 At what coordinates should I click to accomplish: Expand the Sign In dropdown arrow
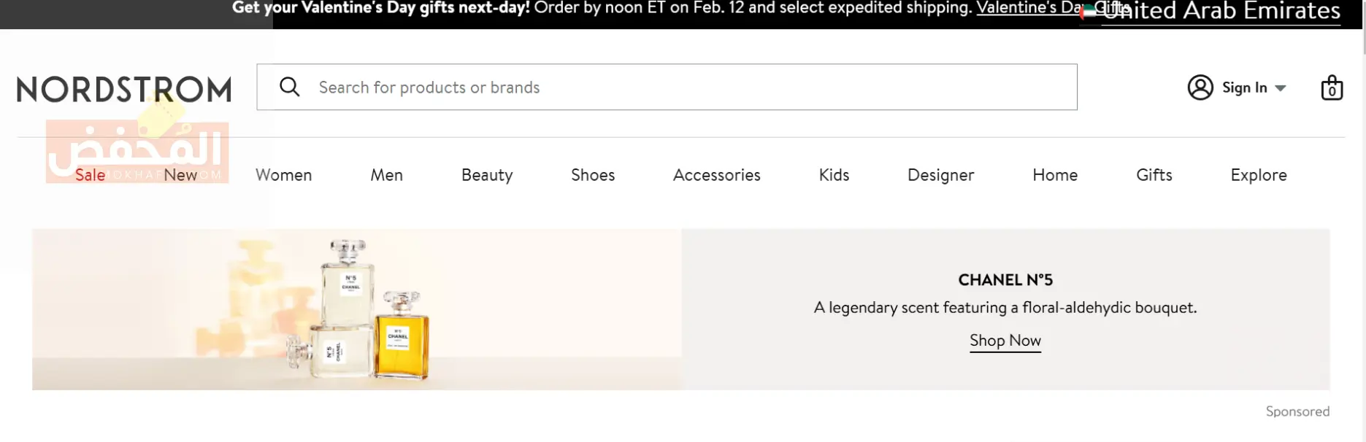point(1280,88)
